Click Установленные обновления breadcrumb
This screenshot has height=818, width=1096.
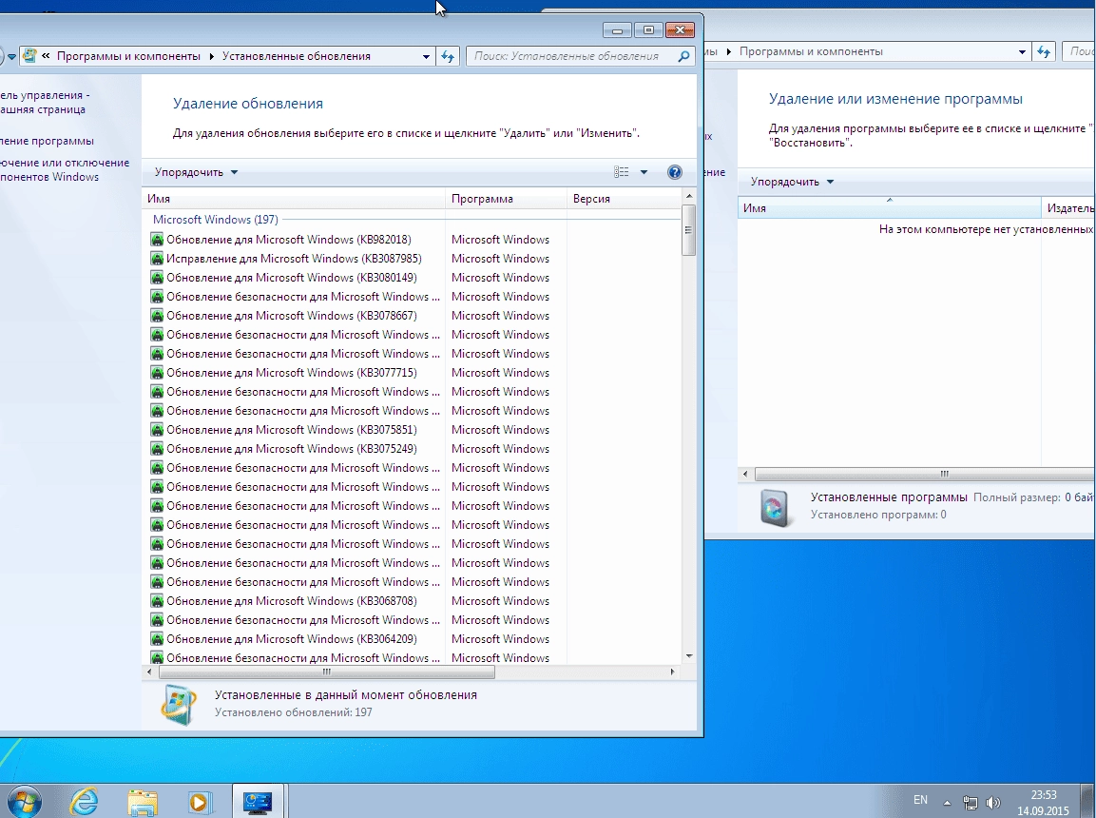click(297, 56)
